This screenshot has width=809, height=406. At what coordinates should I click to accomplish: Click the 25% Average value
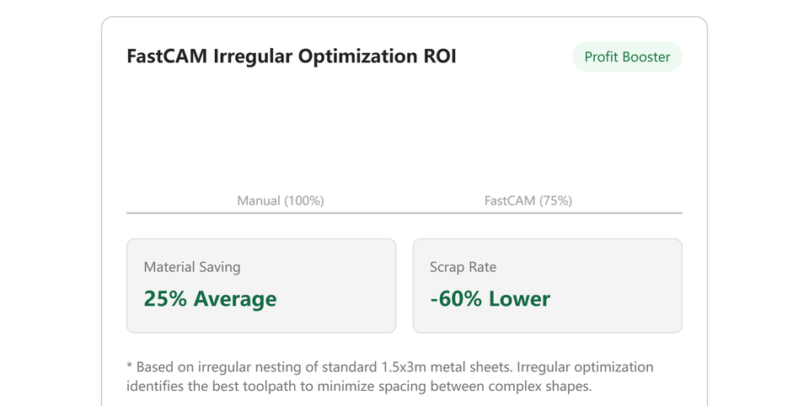[x=210, y=299]
